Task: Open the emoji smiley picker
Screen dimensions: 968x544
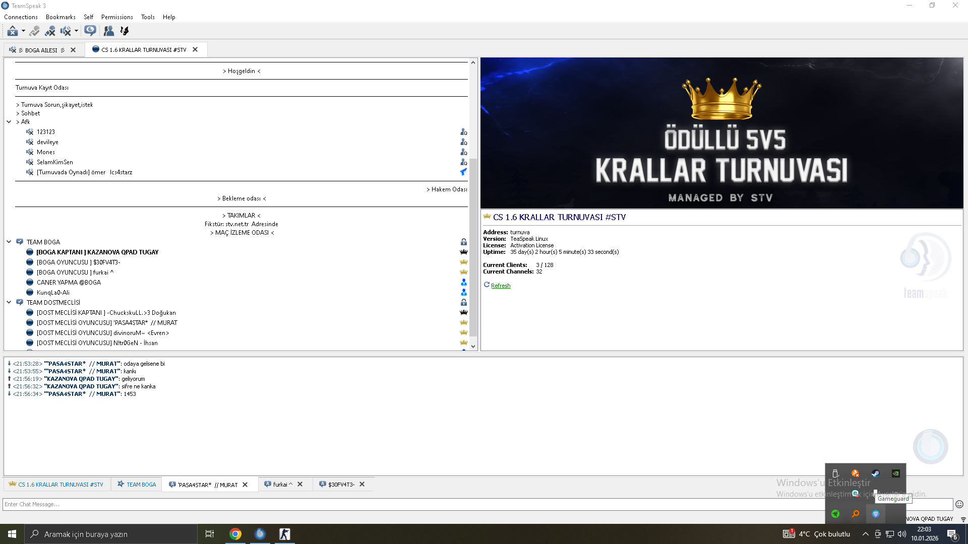Action: (x=959, y=504)
